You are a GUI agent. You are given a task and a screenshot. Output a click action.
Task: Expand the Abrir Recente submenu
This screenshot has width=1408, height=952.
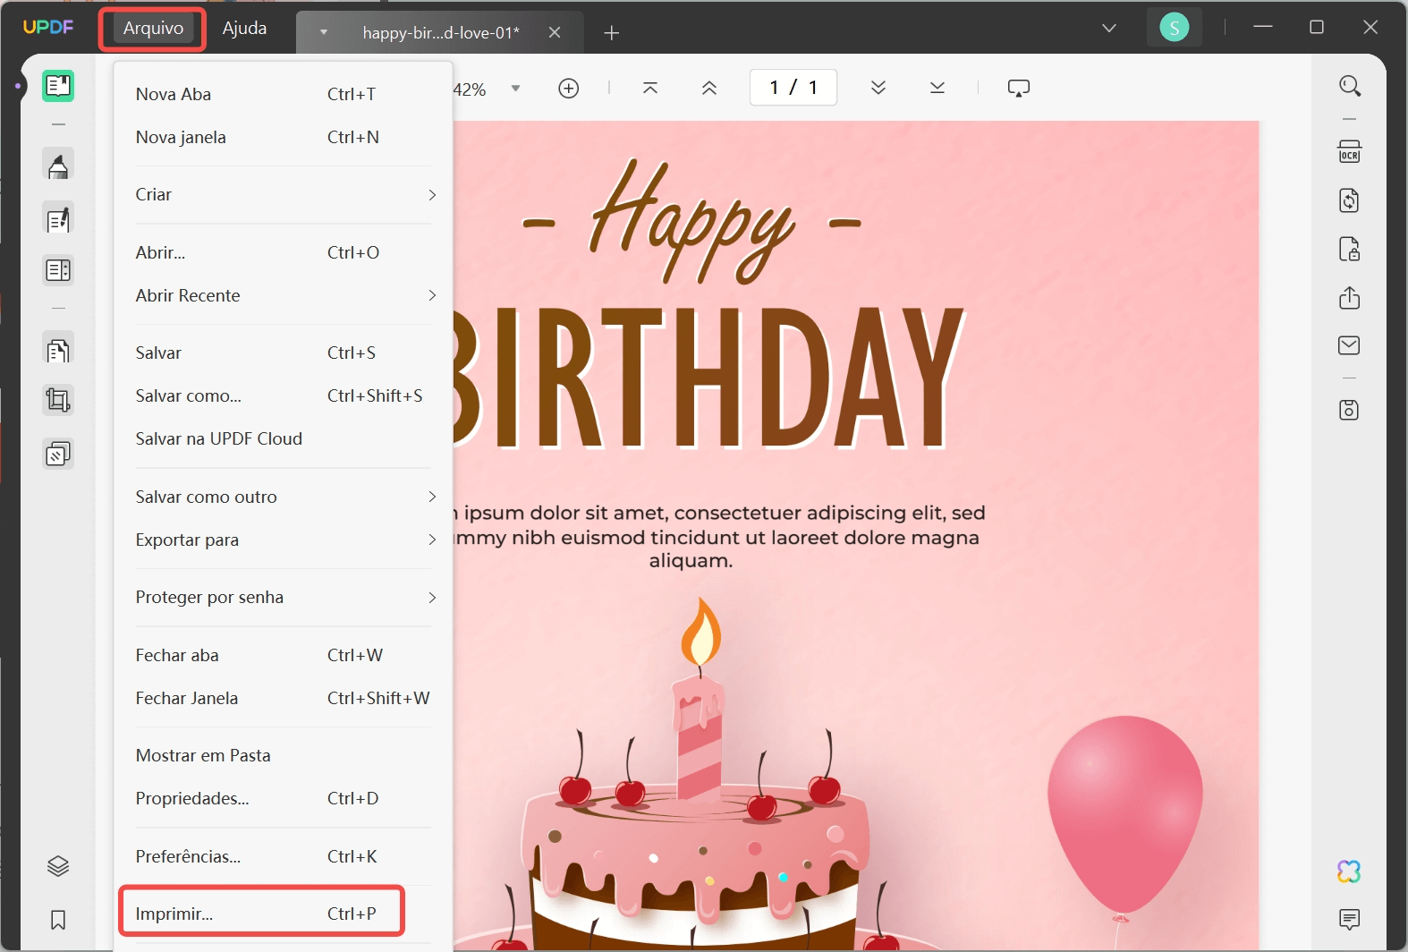tap(284, 295)
